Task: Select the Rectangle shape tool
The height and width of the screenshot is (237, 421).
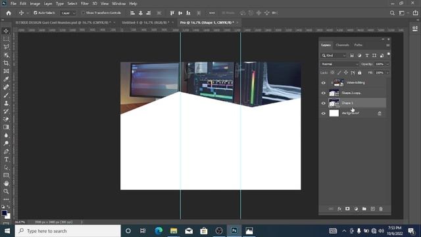Action: [6, 176]
